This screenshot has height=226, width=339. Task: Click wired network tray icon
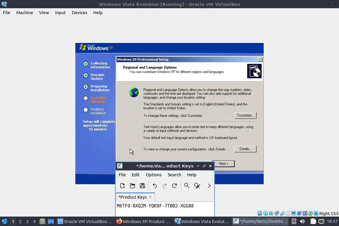[321, 222]
